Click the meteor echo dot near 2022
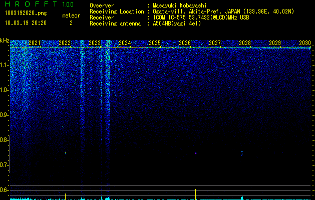 (65, 152)
